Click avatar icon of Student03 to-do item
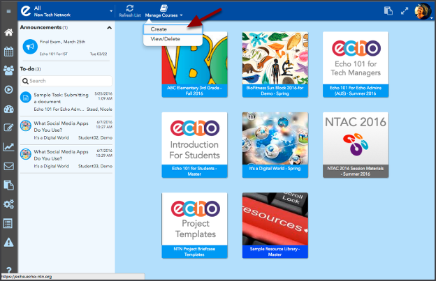Viewport: 436px width, 281px height. pyautogui.click(x=26, y=154)
